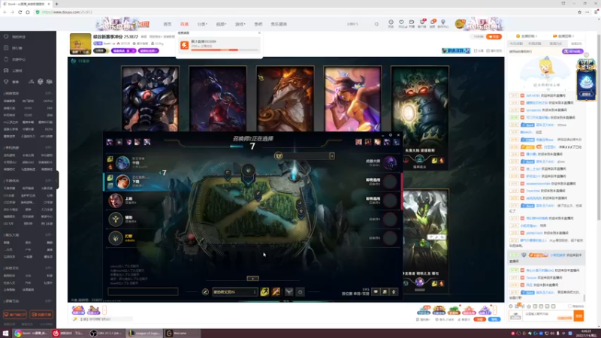Open OBS from the Windows taskbar
This screenshot has height=338, width=601.
pos(106,333)
